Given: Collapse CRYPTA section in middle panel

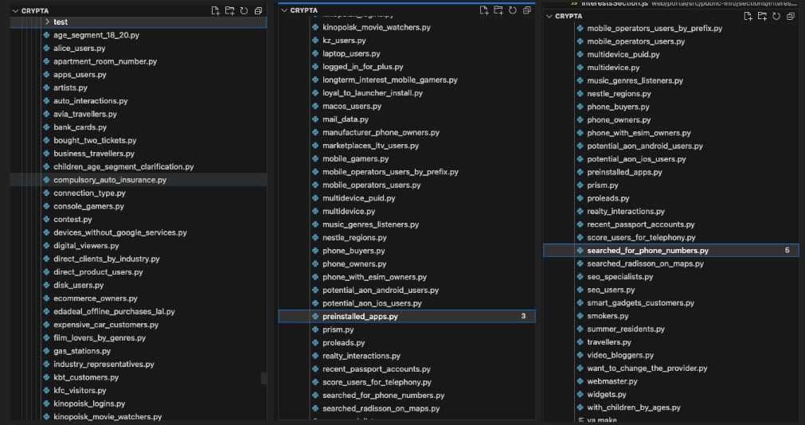Looking at the screenshot, I should tap(283, 10).
